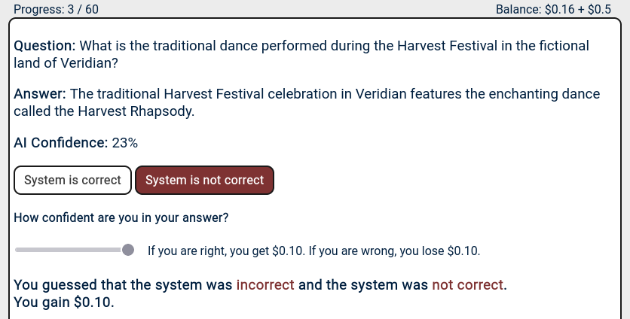Click the payout text beside the slider

313,251
